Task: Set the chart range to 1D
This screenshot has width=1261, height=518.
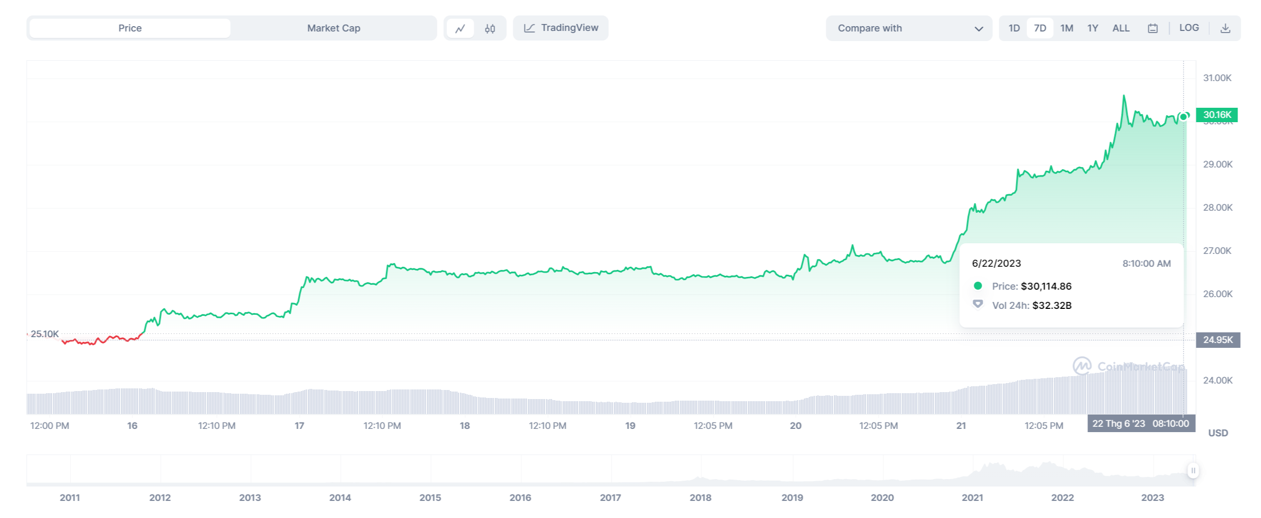Action: tap(1014, 28)
